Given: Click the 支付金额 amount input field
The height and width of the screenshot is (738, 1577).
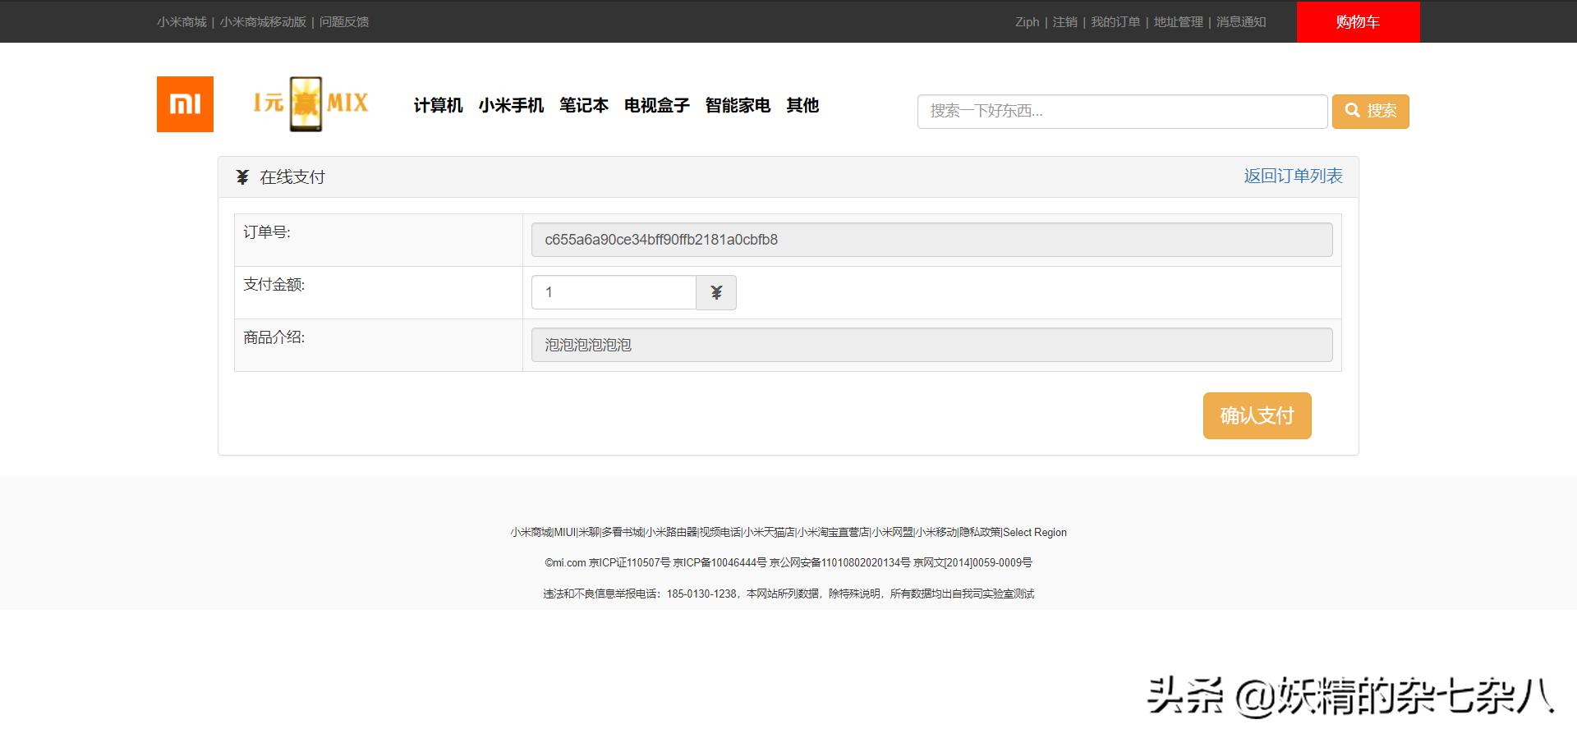Looking at the screenshot, I should pos(614,292).
